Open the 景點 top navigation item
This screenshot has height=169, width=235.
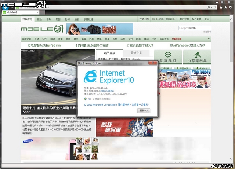[39, 19]
